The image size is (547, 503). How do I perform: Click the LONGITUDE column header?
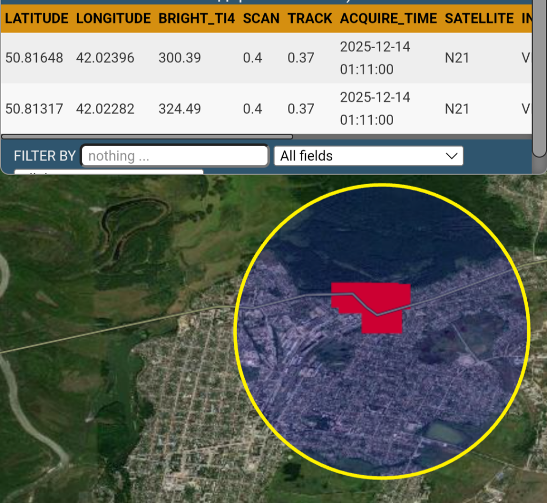113,19
